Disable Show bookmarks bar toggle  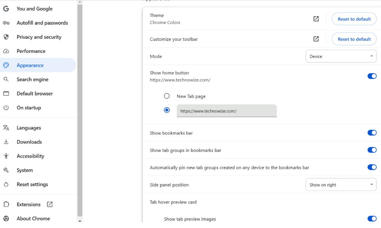(x=371, y=133)
